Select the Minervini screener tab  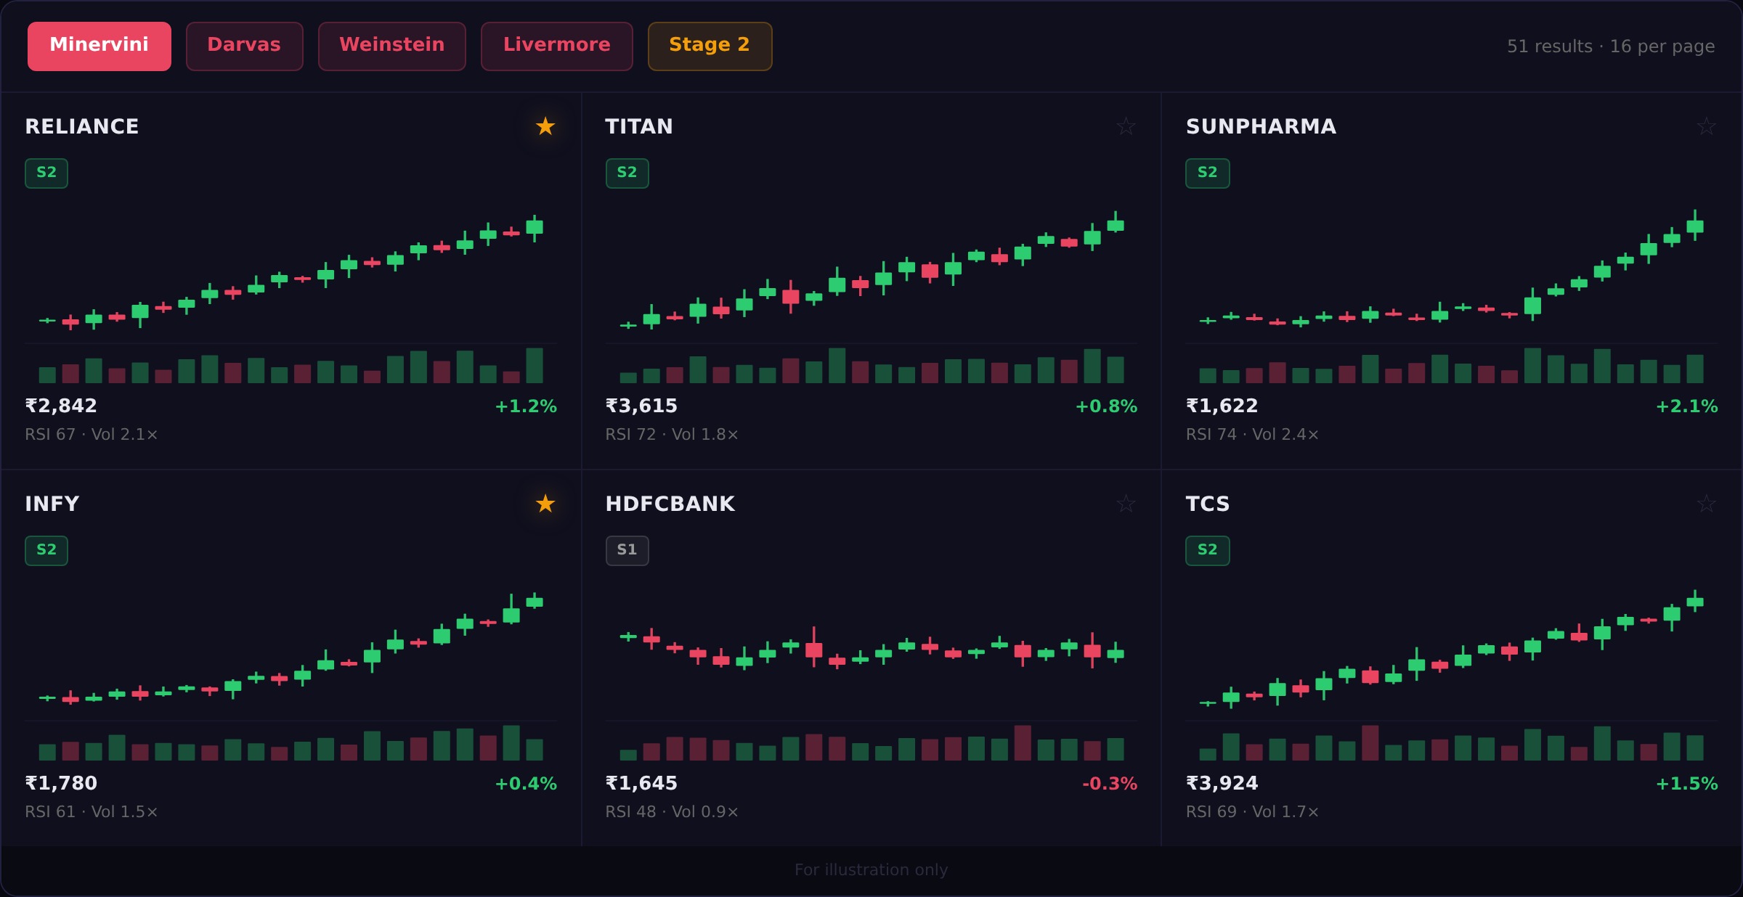point(99,46)
